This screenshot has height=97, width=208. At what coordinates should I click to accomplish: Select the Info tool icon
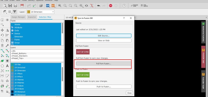[x=2, y=20]
